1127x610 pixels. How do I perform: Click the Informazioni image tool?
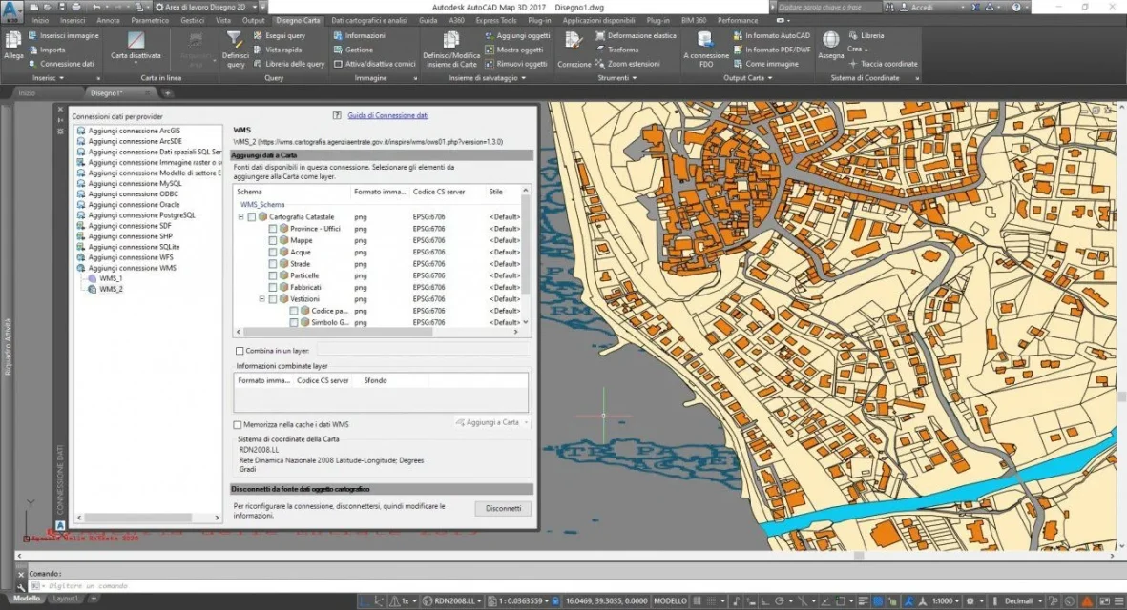click(x=359, y=35)
